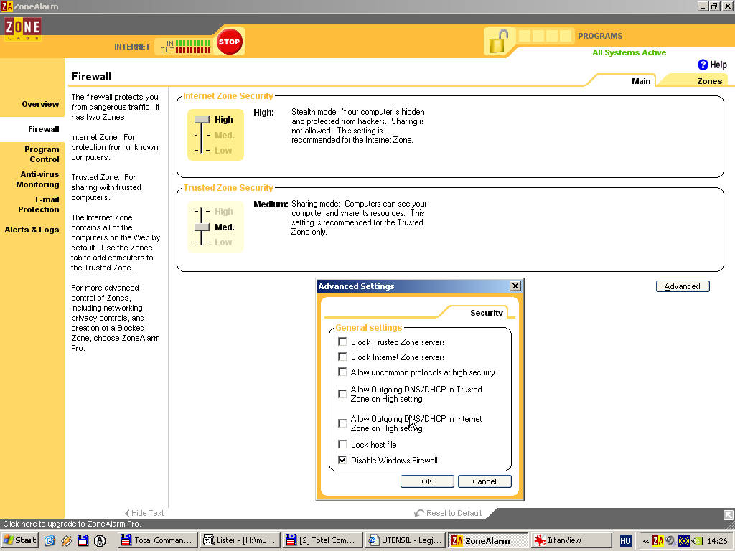Image resolution: width=735 pixels, height=551 pixels.
Task: Uncheck Disable Windows Firewall option
Action: coord(342,461)
